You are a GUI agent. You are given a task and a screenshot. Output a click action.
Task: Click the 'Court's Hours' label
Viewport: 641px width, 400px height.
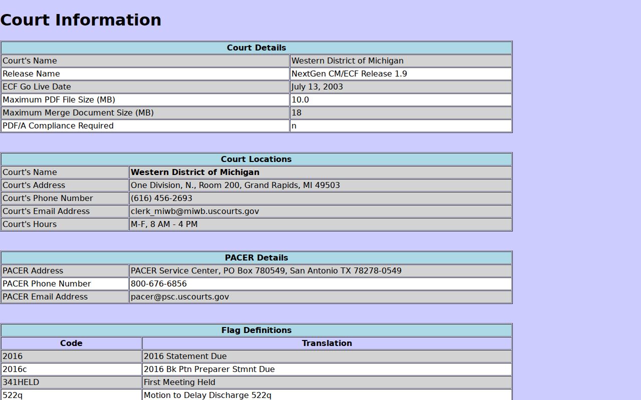pyautogui.click(x=30, y=224)
